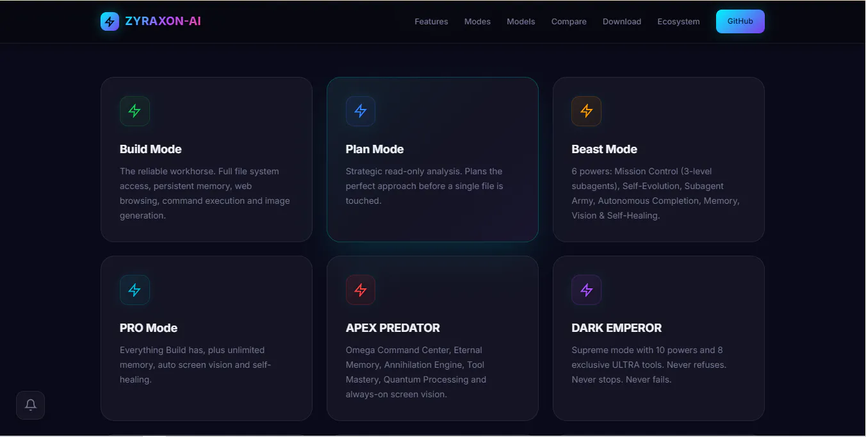The image size is (866, 437).
Task: Click the ZYRAXON-AI brand name link
Action: 163,21
